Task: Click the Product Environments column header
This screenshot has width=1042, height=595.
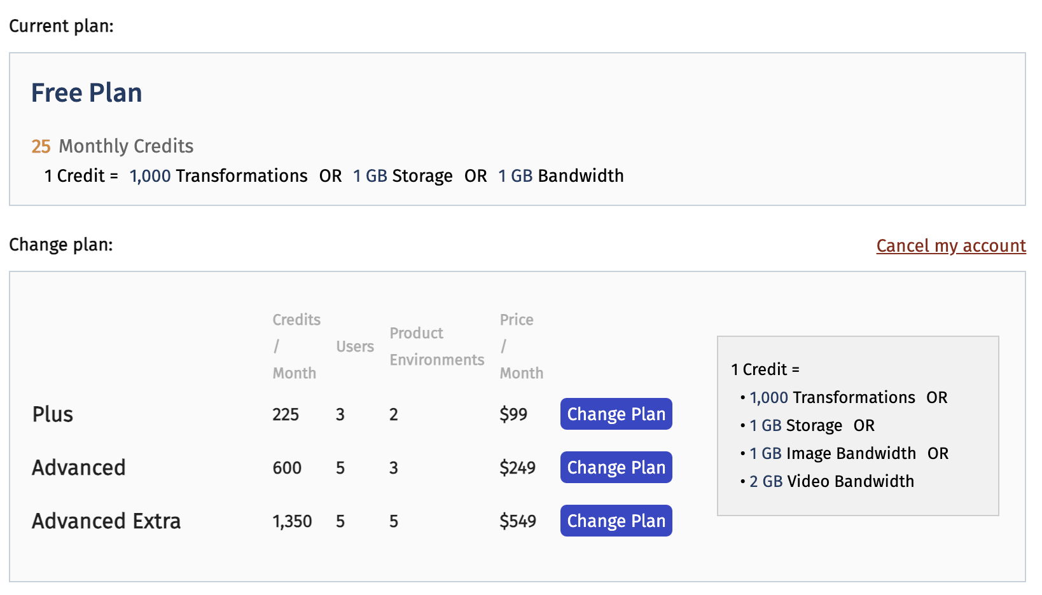Action: [436, 346]
